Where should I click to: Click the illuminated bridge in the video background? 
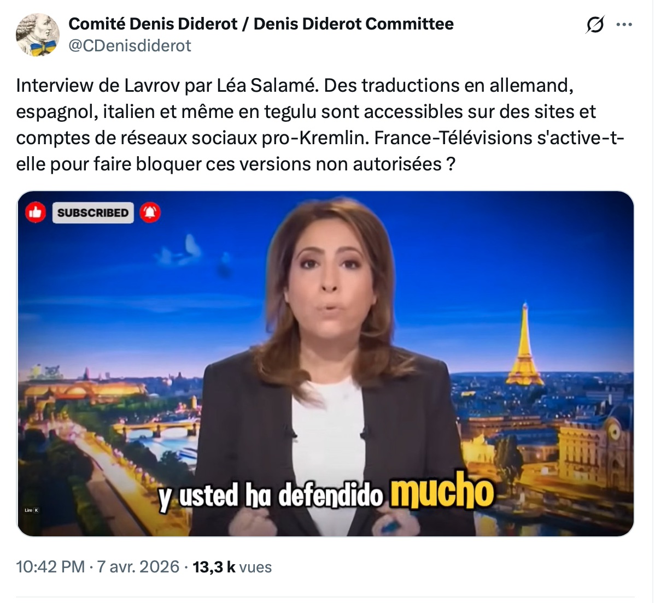(x=157, y=429)
